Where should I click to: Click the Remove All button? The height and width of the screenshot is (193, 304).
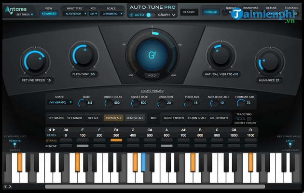pyautogui.click(x=135, y=118)
